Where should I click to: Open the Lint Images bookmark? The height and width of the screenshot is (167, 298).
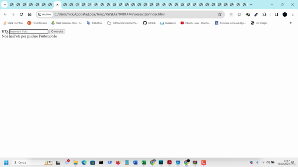point(259,23)
